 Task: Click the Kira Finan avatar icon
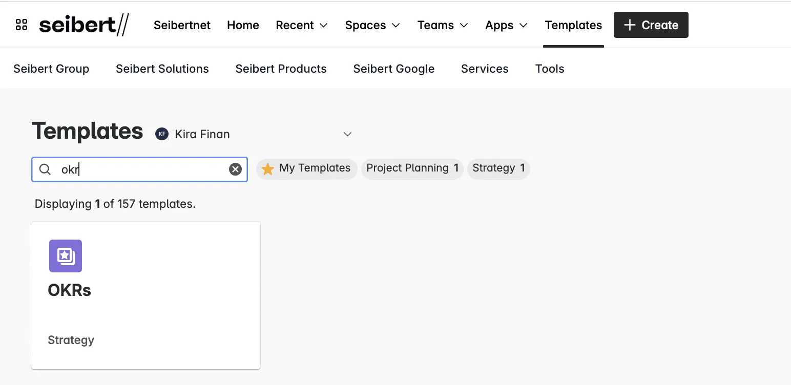(x=162, y=134)
